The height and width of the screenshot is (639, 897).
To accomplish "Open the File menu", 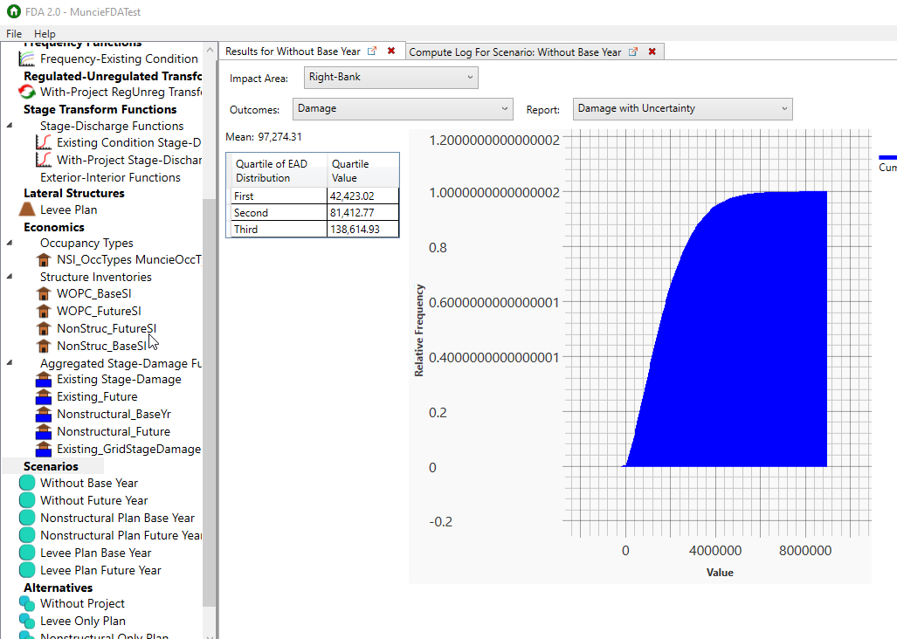I will [x=13, y=33].
